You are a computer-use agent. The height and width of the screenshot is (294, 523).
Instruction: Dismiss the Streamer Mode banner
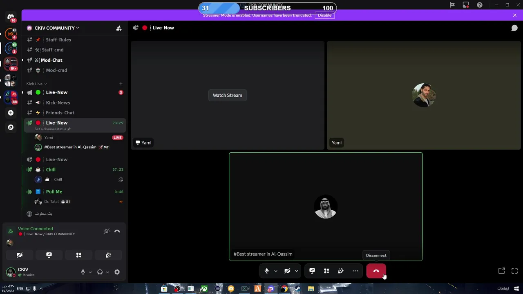pyautogui.click(x=514, y=15)
